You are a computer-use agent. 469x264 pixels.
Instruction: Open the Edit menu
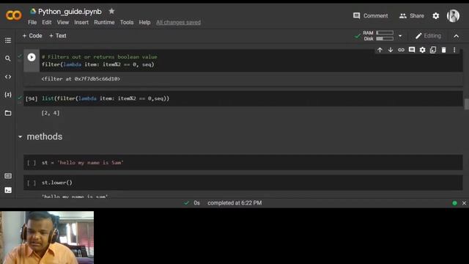tap(47, 23)
